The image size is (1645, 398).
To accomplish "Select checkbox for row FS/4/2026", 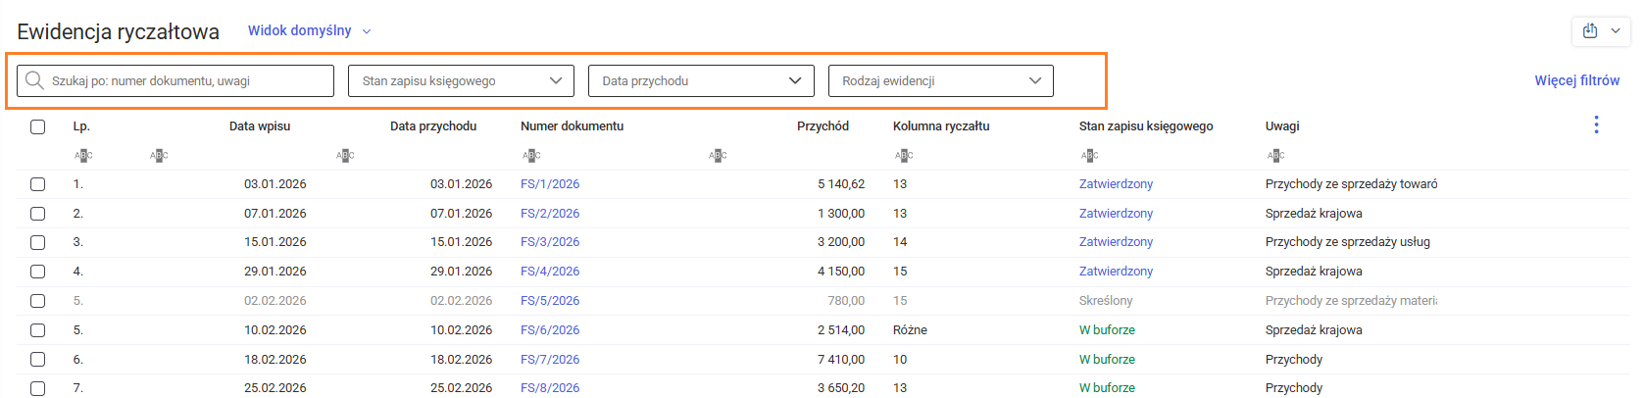I will click(x=37, y=272).
